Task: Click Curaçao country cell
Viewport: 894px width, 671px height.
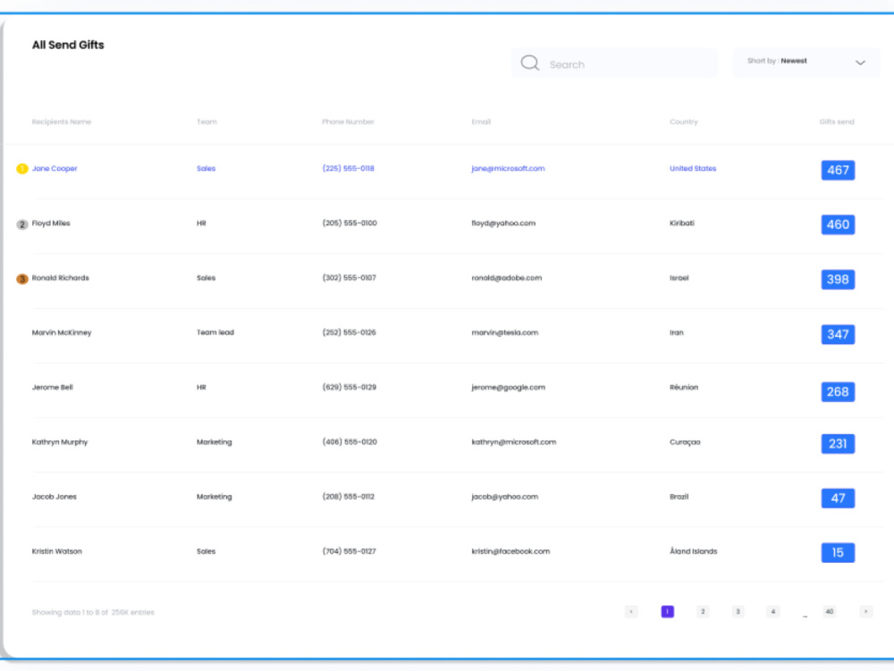Action: point(685,442)
